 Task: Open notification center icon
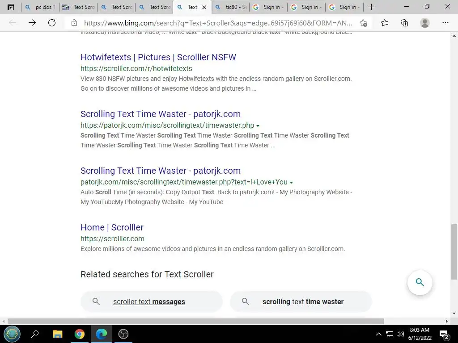pyautogui.click(x=444, y=334)
